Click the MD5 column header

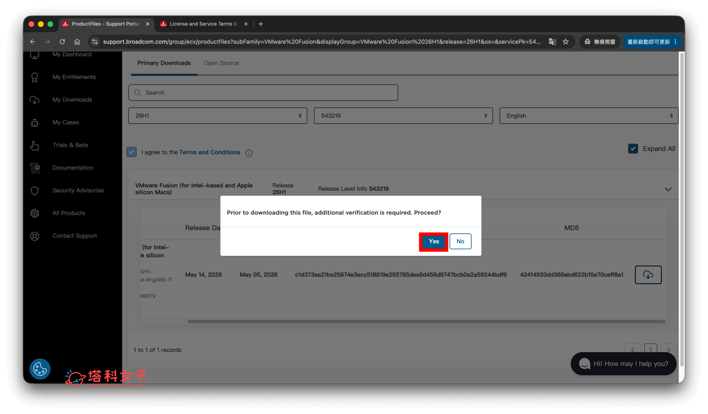pos(572,228)
